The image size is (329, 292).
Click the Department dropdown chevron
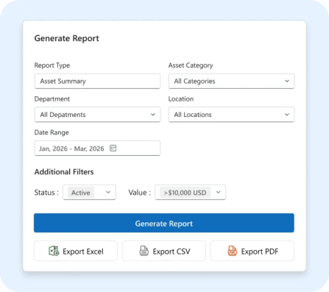153,115
